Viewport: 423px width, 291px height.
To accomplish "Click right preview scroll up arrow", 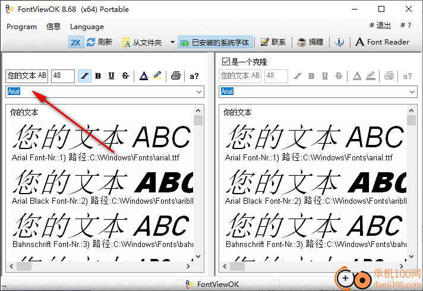I will pyautogui.click(x=411, y=110).
